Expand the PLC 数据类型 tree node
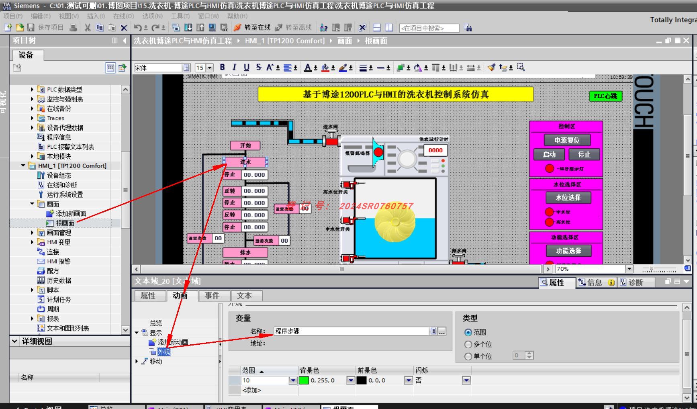Image resolution: width=697 pixels, height=409 pixels. [x=32, y=90]
